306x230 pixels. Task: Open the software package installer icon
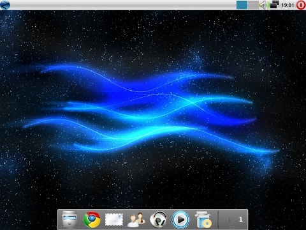pos(203,219)
